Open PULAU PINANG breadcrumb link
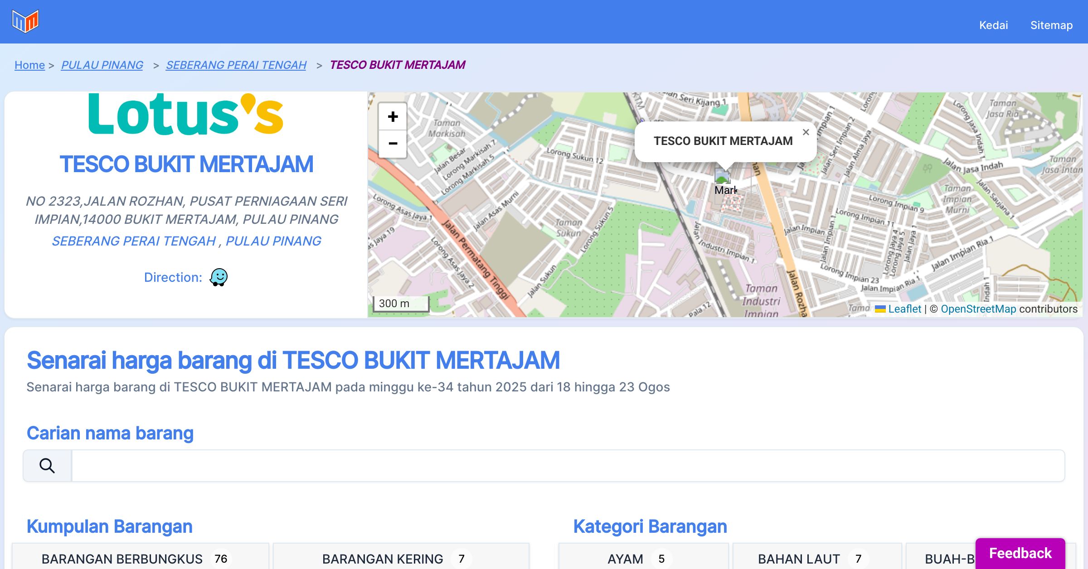 tap(102, 65)
